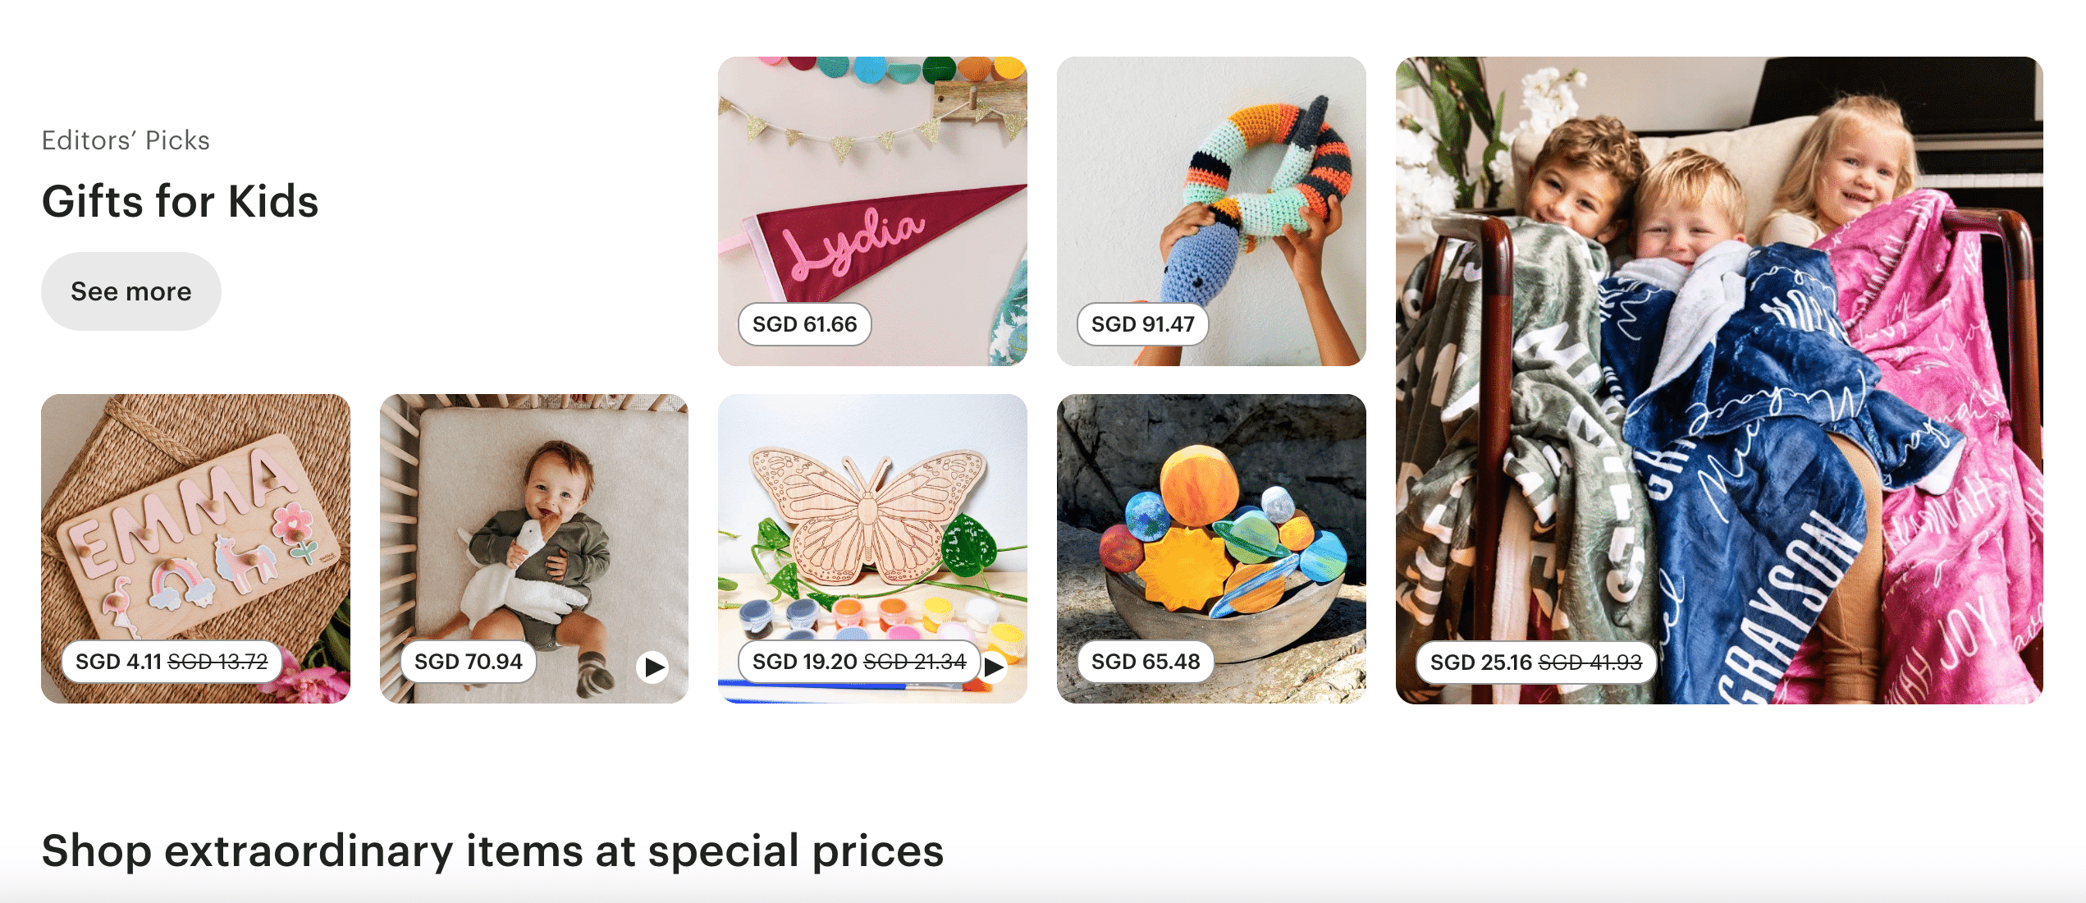Click the SGD 70.94 price tag
The image size is (2086, 903).
(468, 662)
